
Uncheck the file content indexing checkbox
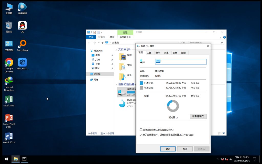(x=141, y=135)
